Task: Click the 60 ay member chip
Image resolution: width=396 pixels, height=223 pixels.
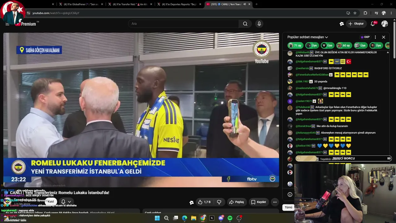Action: pyautogui.click(x=344, y=46)
